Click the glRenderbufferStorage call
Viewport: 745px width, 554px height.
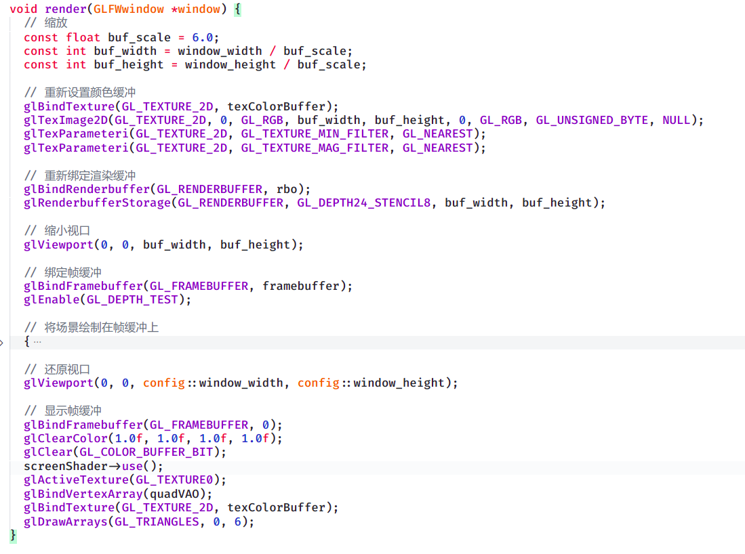[98, 203]
